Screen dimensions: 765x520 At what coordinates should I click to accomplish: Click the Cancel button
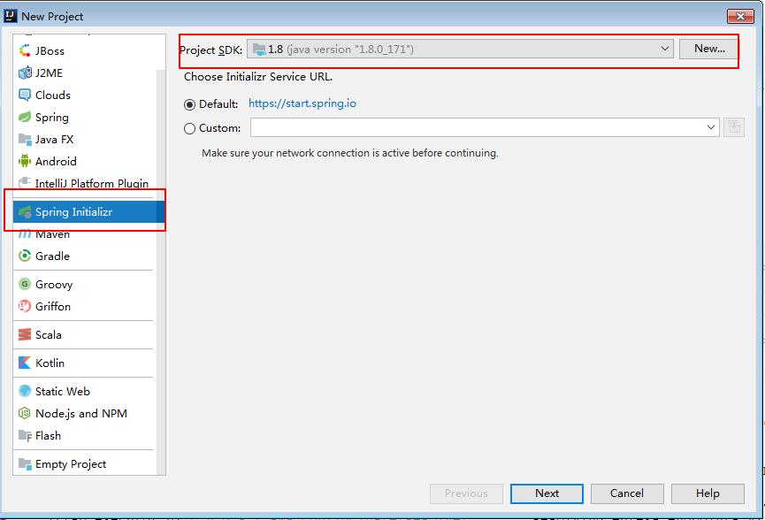[627, 493]
